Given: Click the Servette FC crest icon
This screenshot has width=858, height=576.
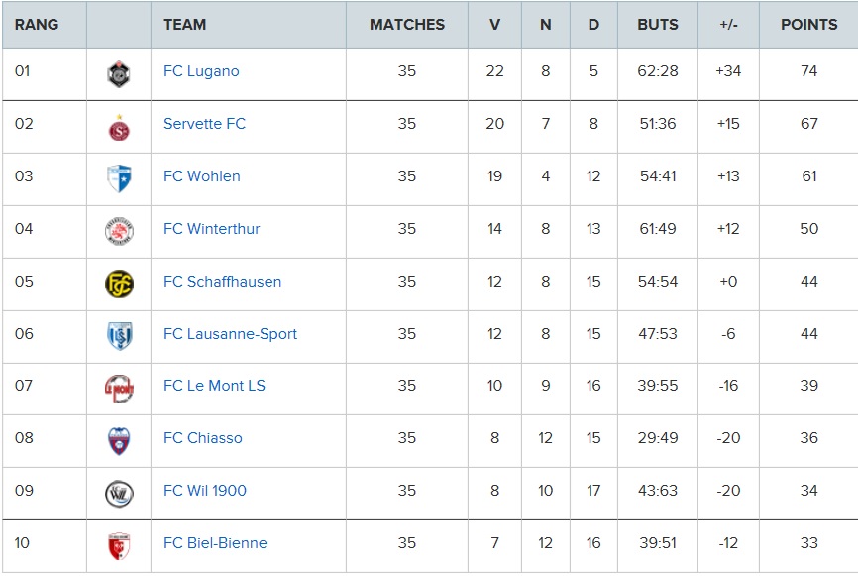Looking at the screenshot, I should (119, 126).
